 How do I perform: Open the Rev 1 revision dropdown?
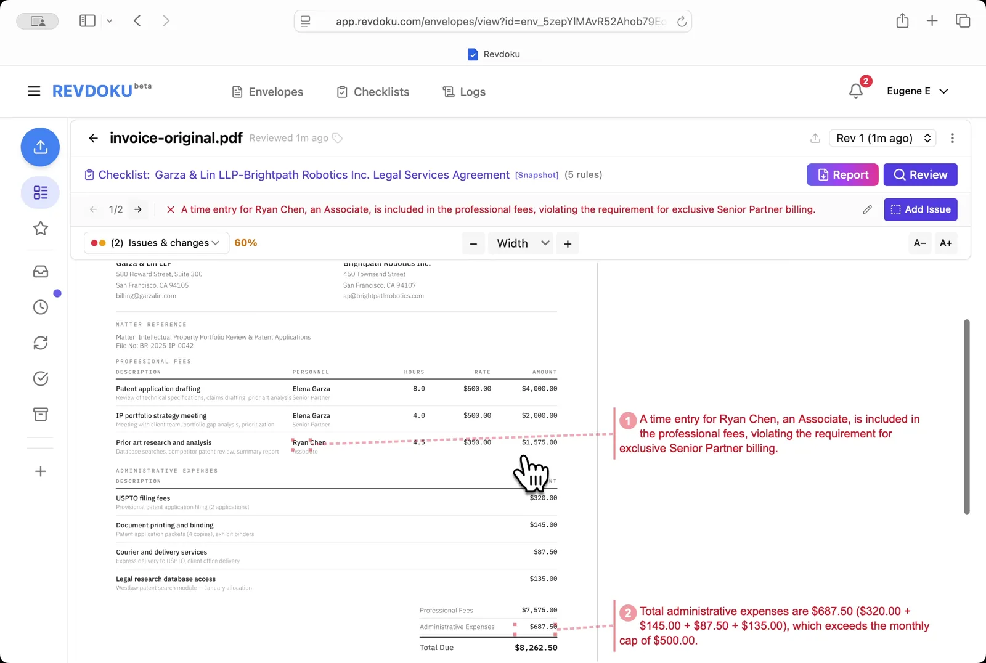(882, 138)
